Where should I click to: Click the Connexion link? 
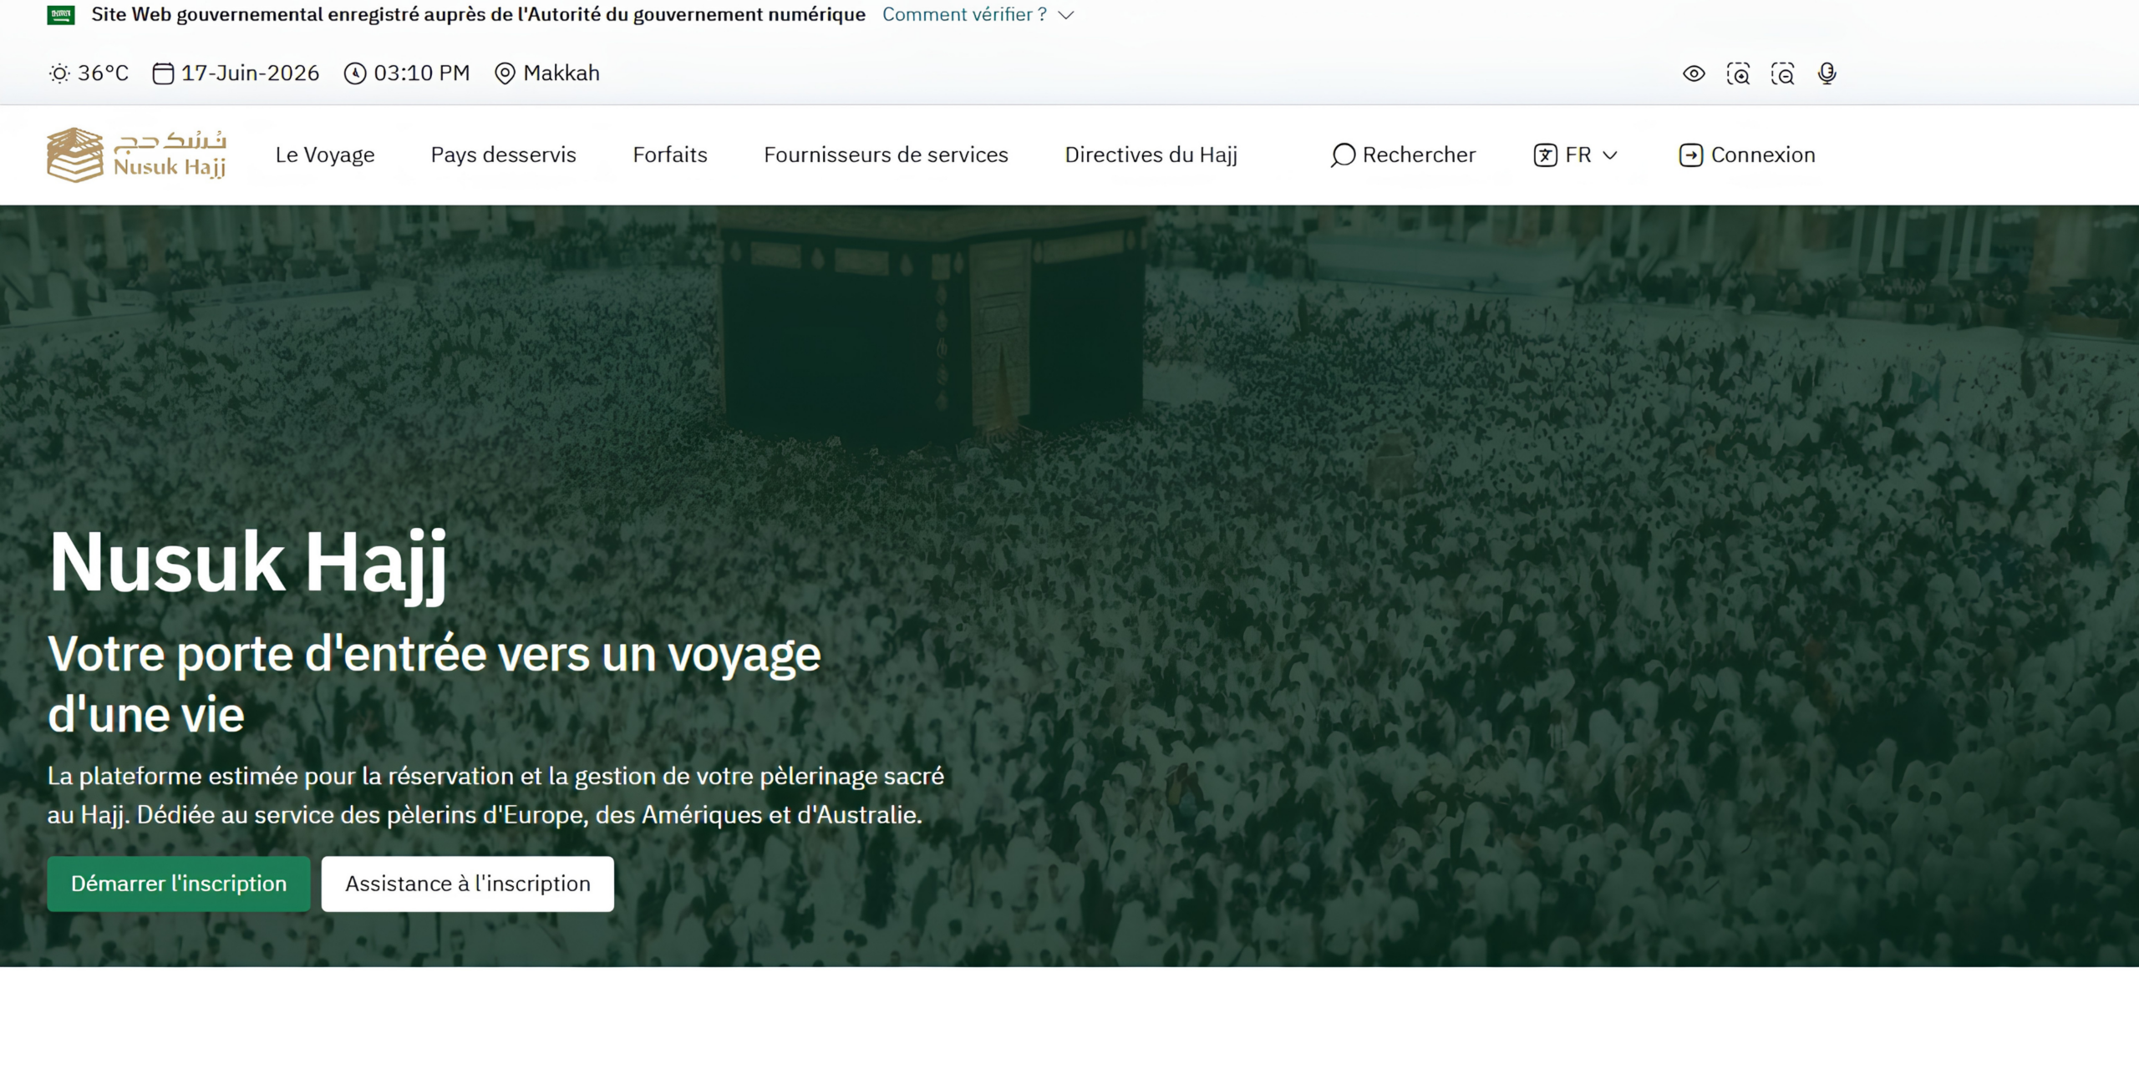[1763, 155]
